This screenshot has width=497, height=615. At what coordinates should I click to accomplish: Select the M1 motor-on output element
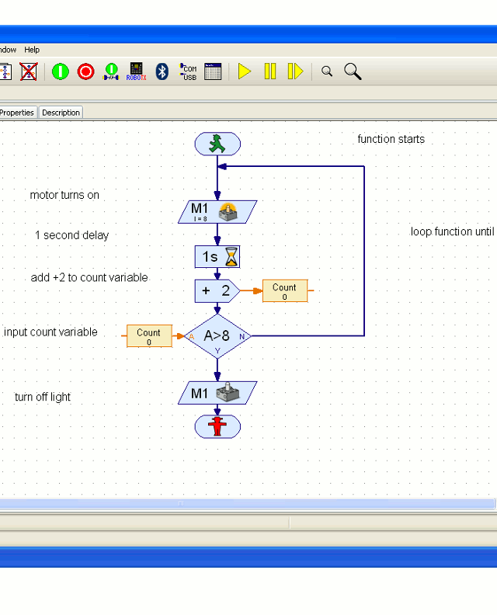click(217, 212)
